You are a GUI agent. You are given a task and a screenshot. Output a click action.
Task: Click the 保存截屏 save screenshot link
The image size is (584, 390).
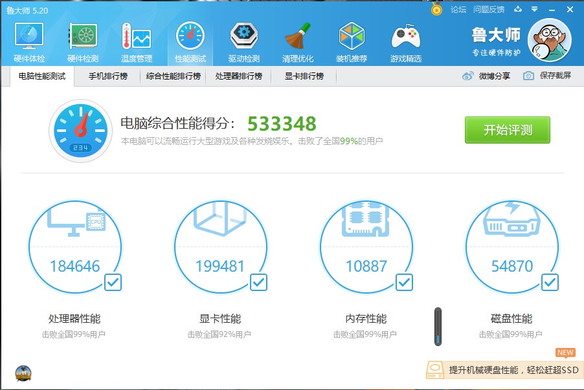[x=556, y=76]
